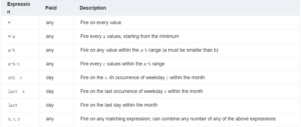Select the x,y,z expression cell
The height and width of the screenshot is (127, 301).
point(14,119)
